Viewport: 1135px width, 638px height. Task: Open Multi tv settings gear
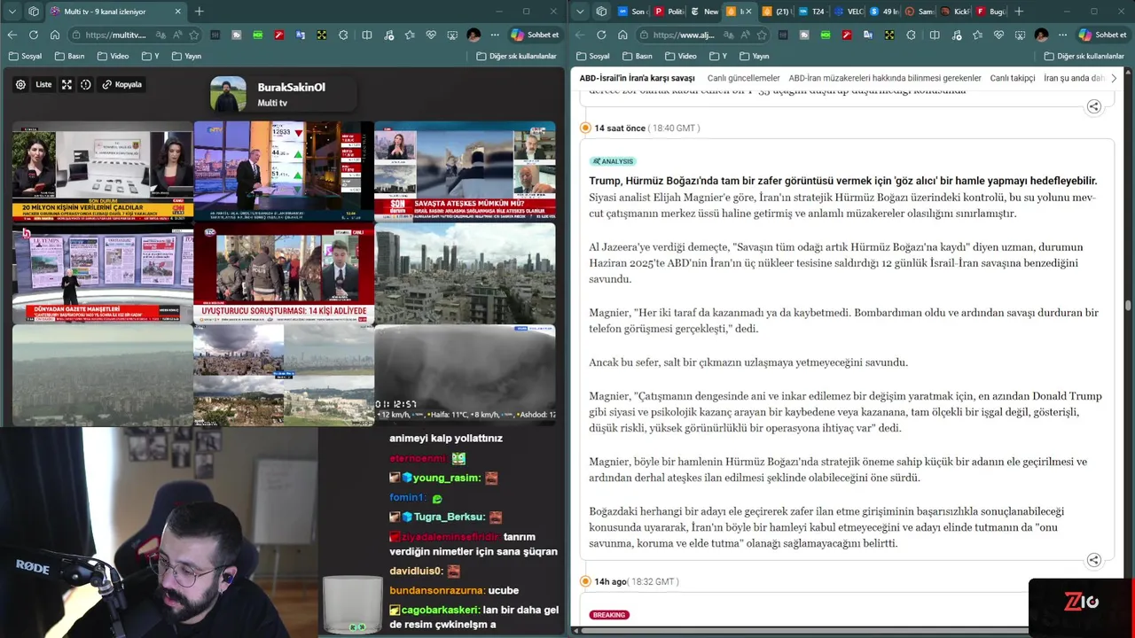pyautogui.click(x=20, y=85)
